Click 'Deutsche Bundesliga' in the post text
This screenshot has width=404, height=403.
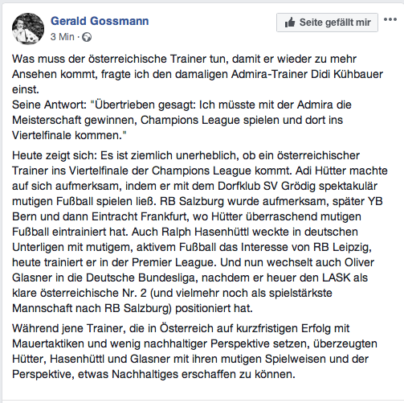tap(141, 278)
